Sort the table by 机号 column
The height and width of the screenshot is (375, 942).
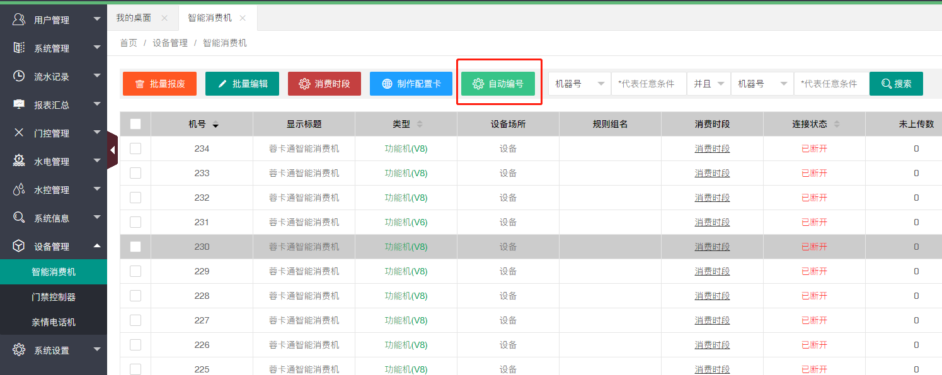coord(203,125)
